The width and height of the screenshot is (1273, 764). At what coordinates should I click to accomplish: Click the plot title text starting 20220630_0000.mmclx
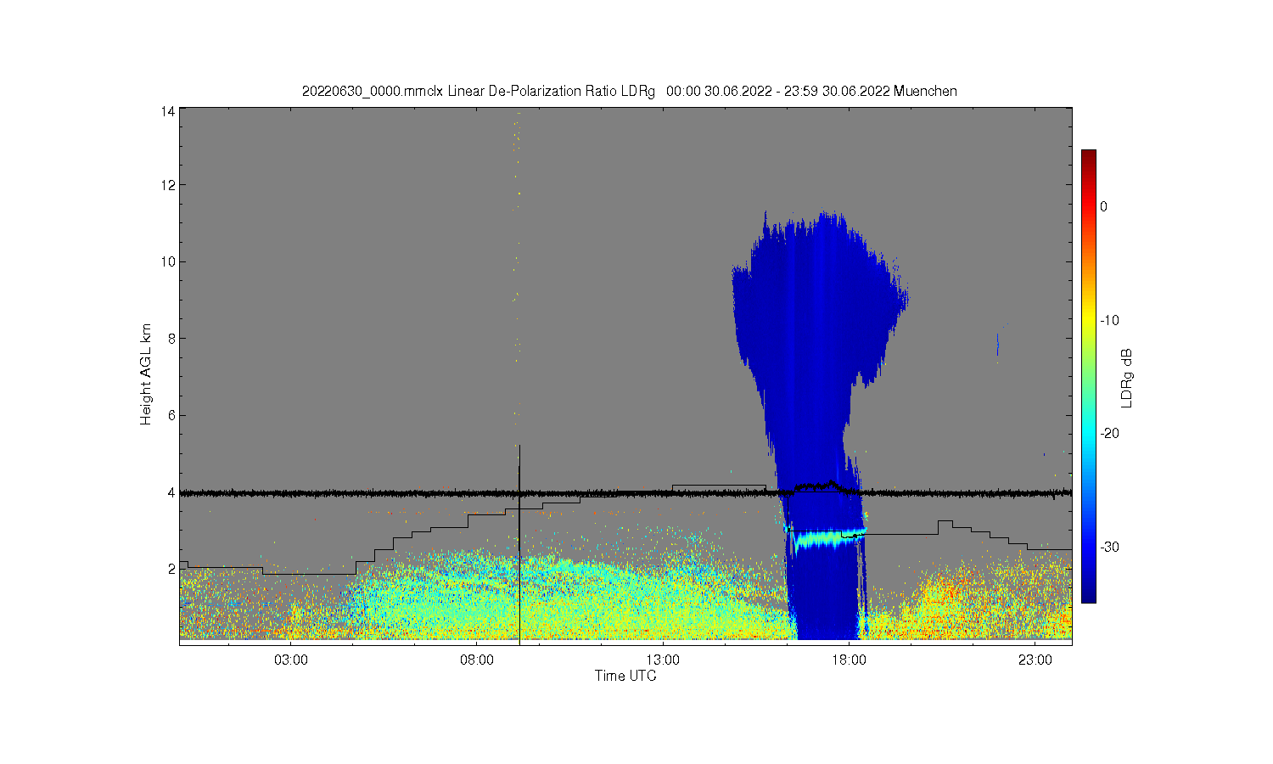click(630, 91)
